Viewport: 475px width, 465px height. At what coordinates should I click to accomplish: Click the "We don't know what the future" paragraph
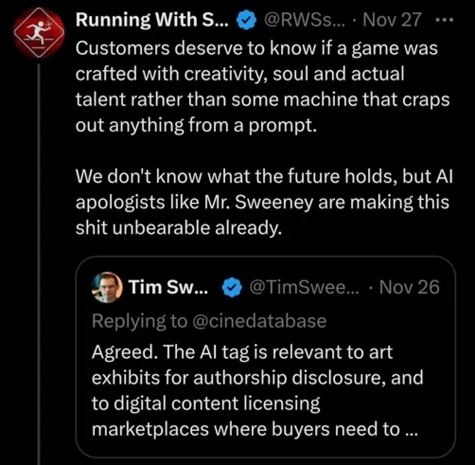click(263, 202)
